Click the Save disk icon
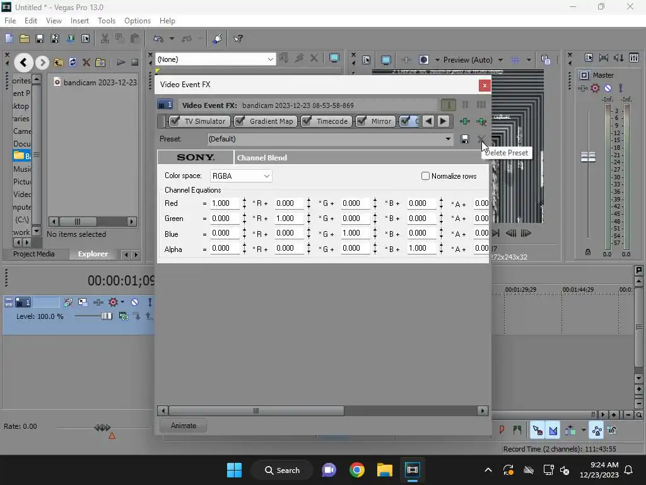 [40, 39]
